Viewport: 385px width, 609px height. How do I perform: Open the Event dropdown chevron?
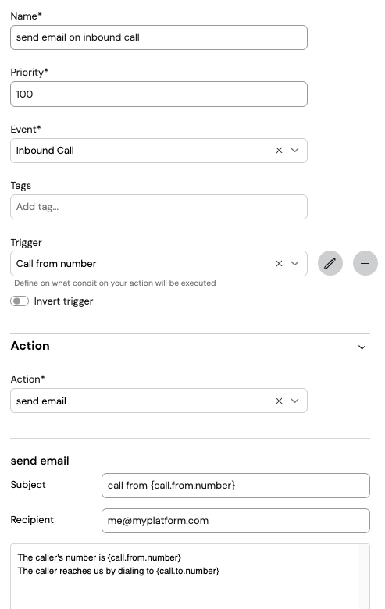point(295,151)
